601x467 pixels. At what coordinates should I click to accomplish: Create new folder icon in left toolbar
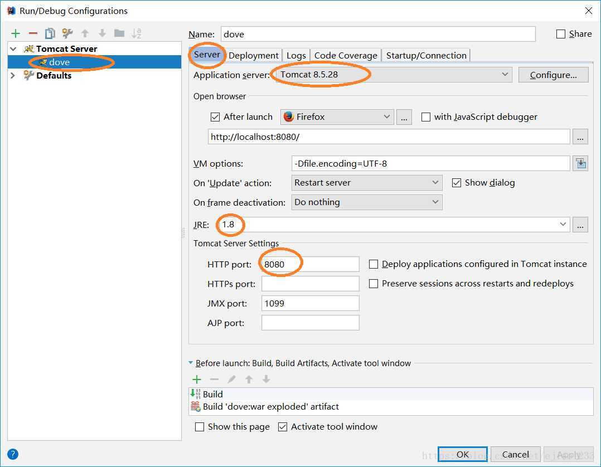point(119,33)
